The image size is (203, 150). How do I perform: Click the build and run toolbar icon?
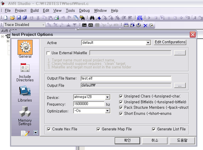[x=132, y=25]
